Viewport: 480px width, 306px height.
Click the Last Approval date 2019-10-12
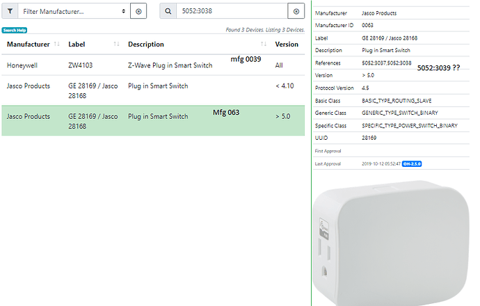381,164
